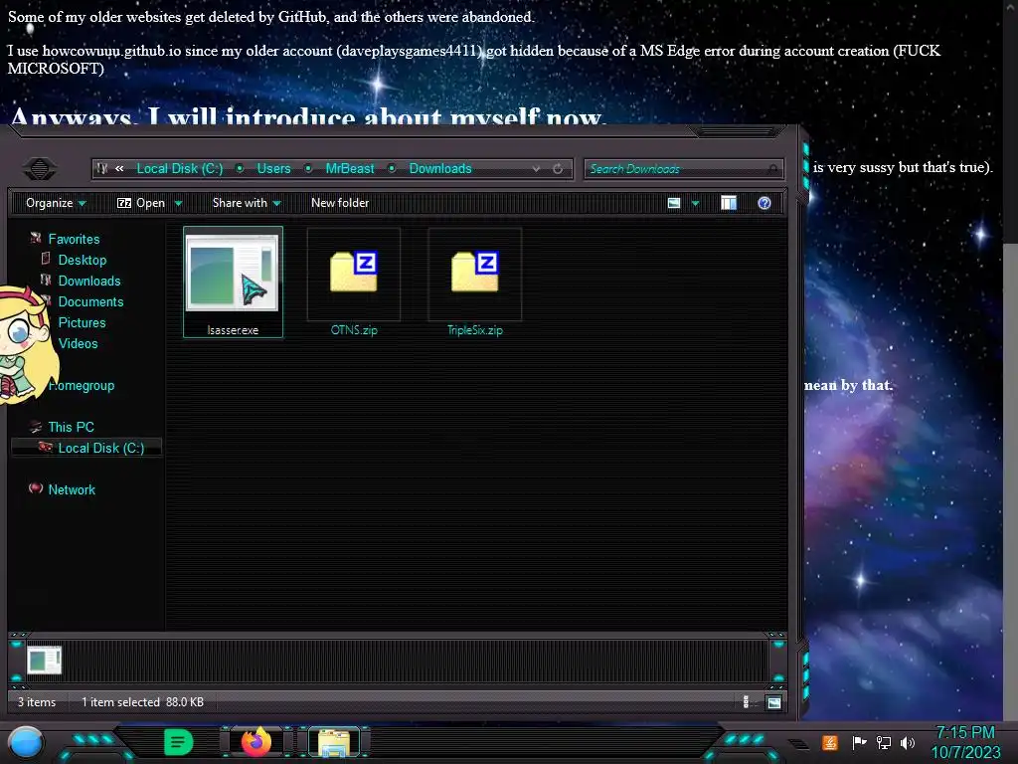Image resolution: width=1018 pixels, height=764 pixels.
Task: Expand the arrow next to Open
Action: [x=178, y=204]
